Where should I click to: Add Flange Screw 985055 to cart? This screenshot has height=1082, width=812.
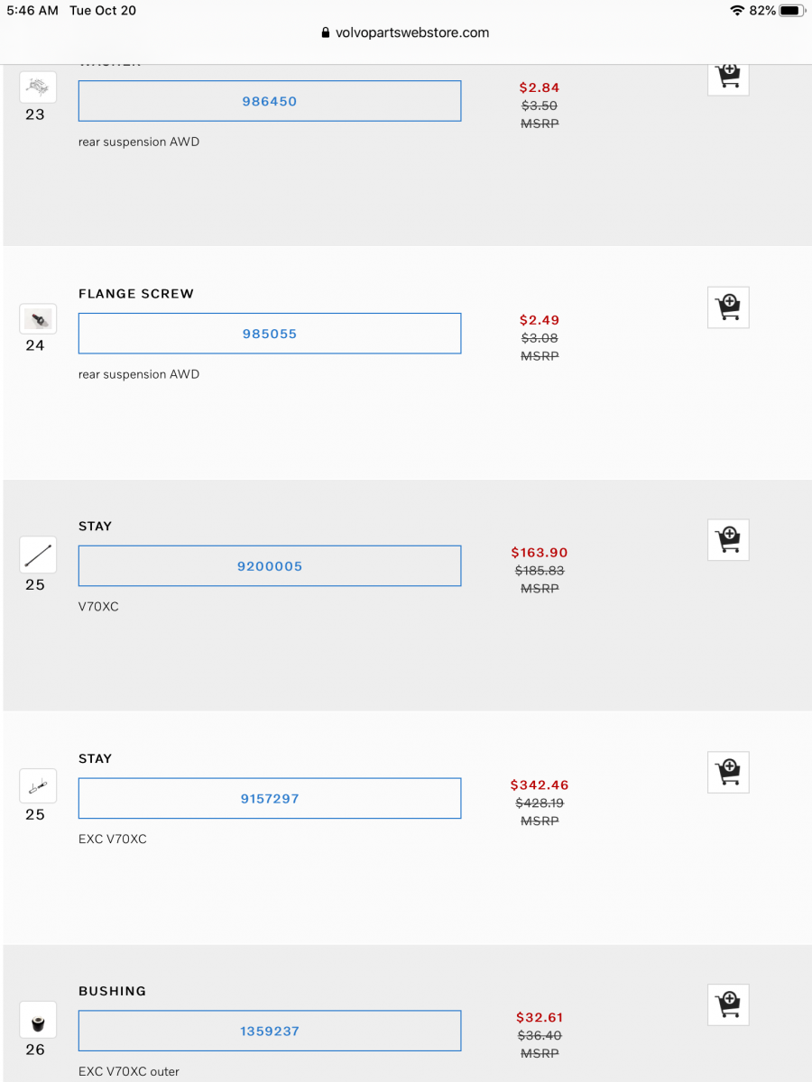click(728, 307)
